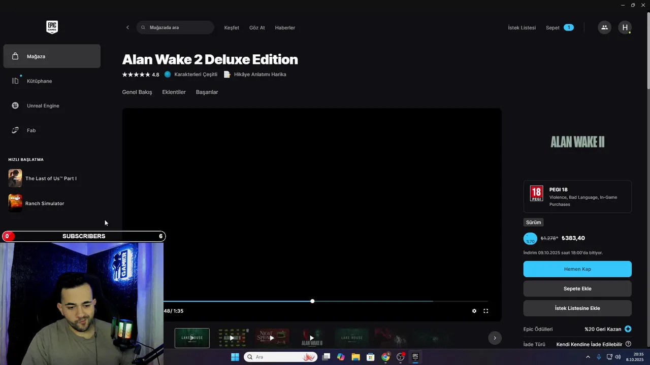Open the Windows Start menu
Image resolution: width=650 pixels, height=365 pixels.
(235, 357)
